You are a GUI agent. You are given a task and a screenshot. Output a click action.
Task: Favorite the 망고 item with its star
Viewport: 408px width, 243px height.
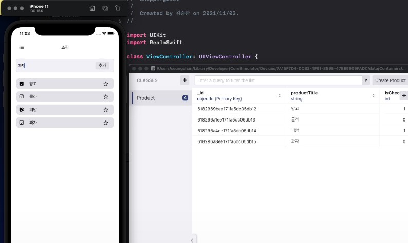pyautogui.click(x=106, y=84)
